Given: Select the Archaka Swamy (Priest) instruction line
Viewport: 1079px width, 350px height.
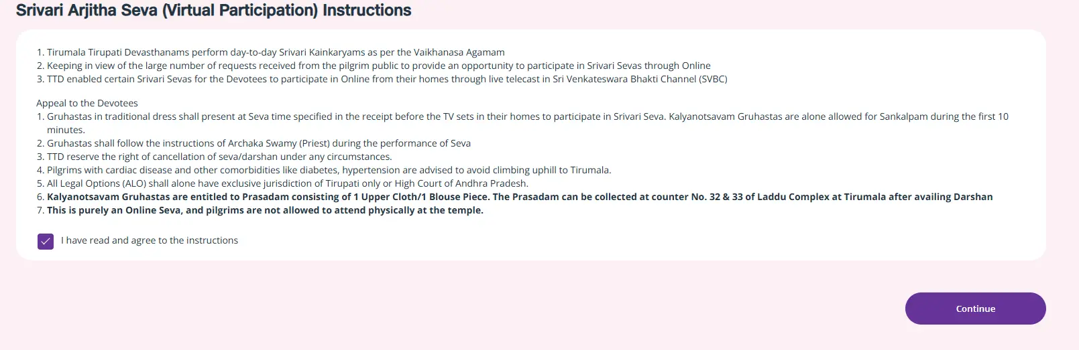Looking at the screenshot, I should point(258,143).
